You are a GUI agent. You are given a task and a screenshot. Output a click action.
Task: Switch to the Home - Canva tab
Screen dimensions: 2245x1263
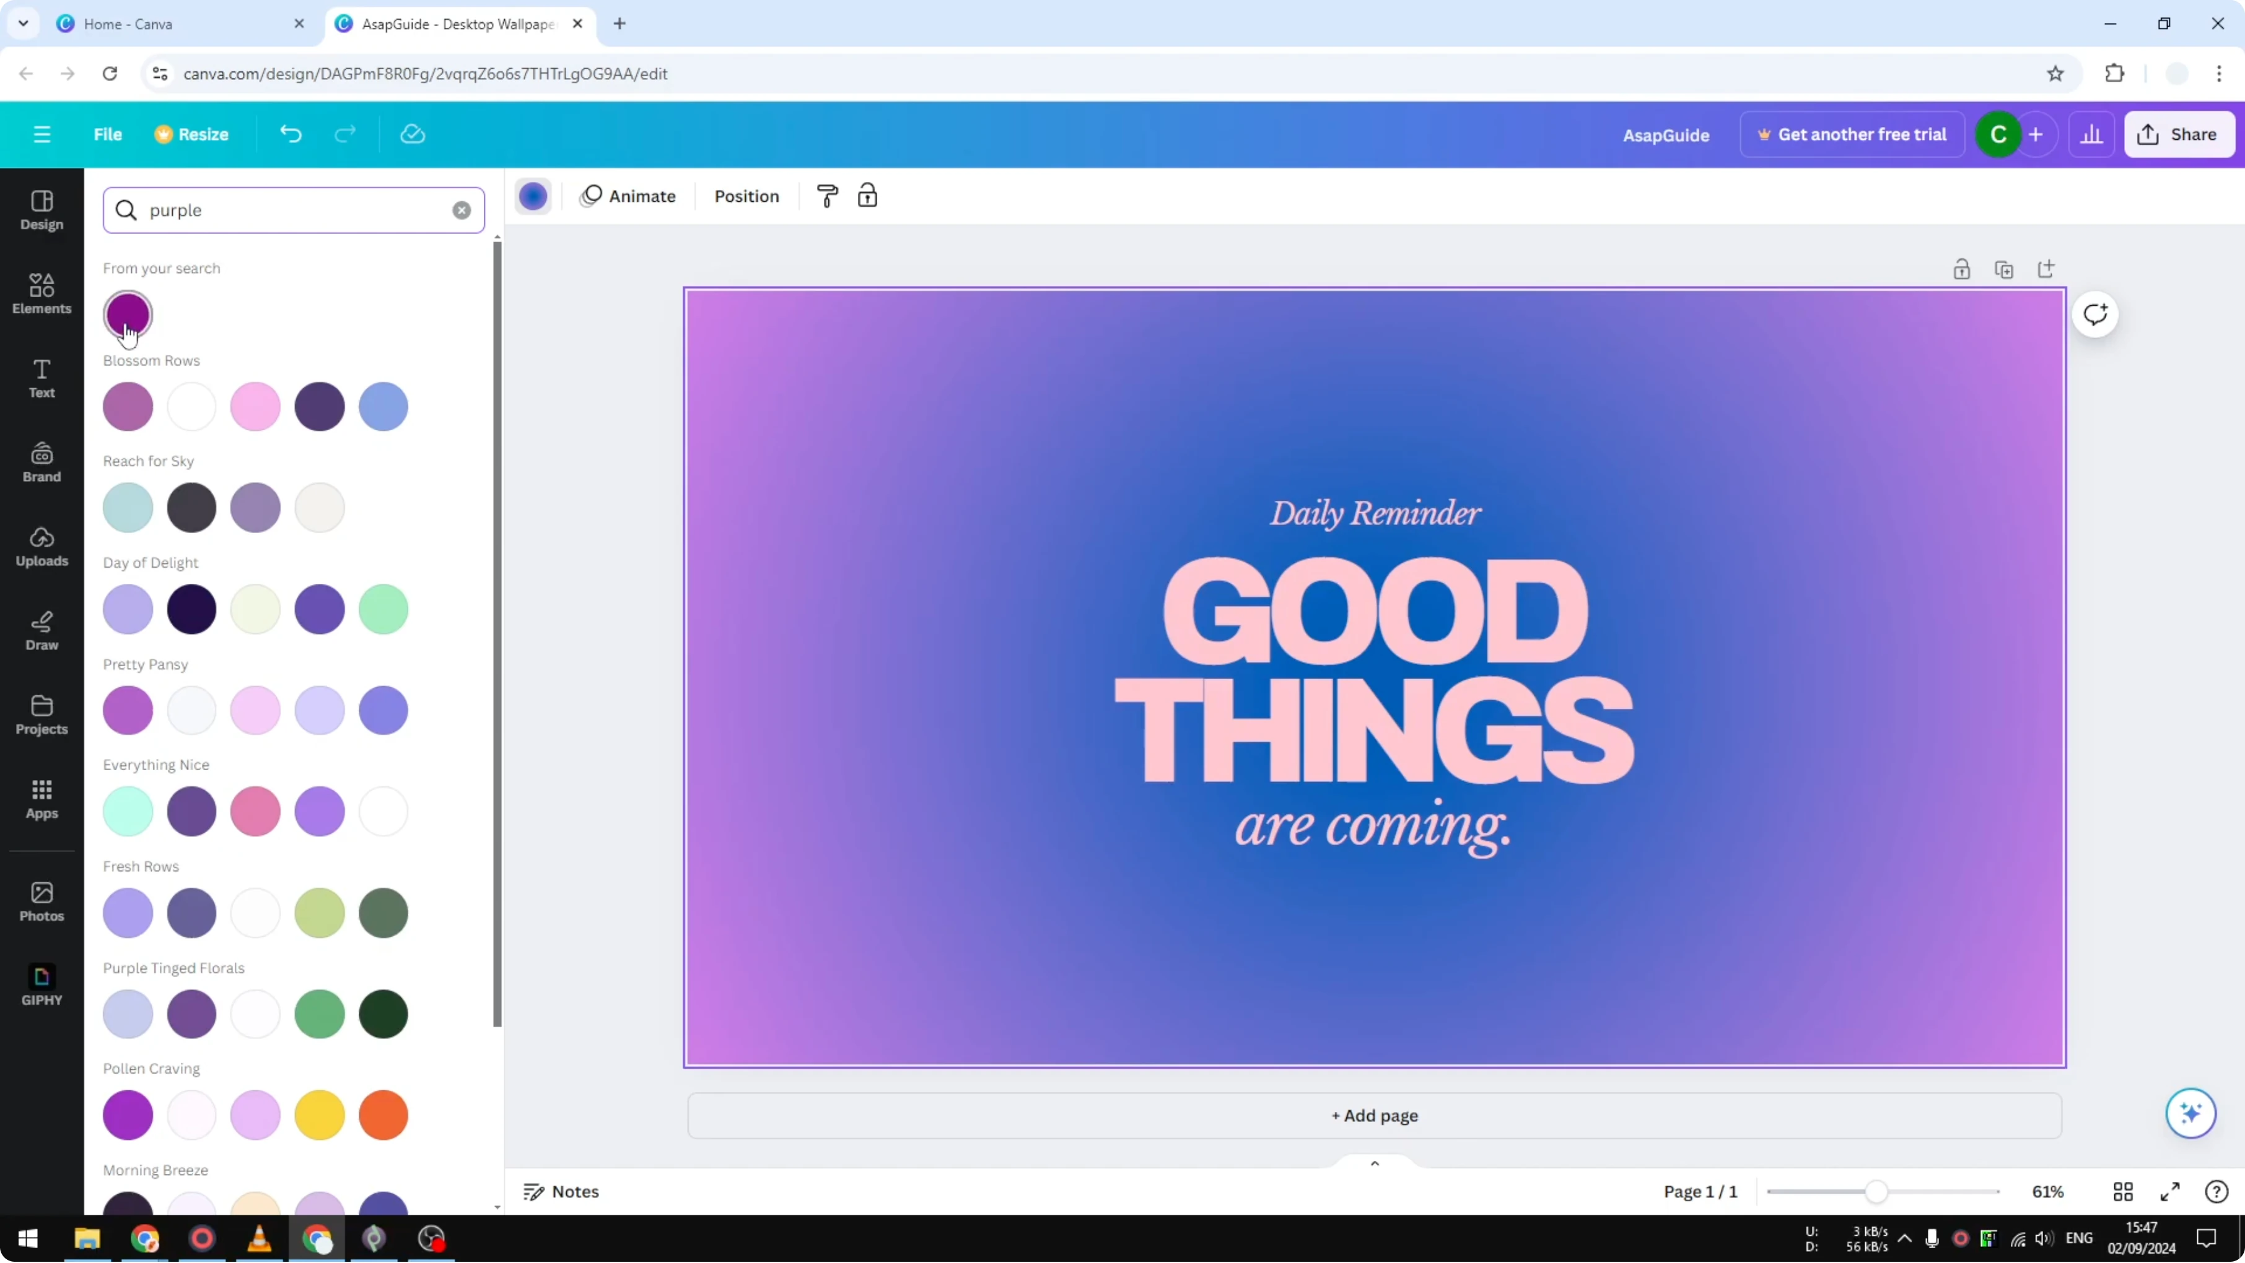(178, 24)
